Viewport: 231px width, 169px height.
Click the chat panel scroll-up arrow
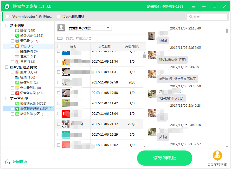pos(227,28)
